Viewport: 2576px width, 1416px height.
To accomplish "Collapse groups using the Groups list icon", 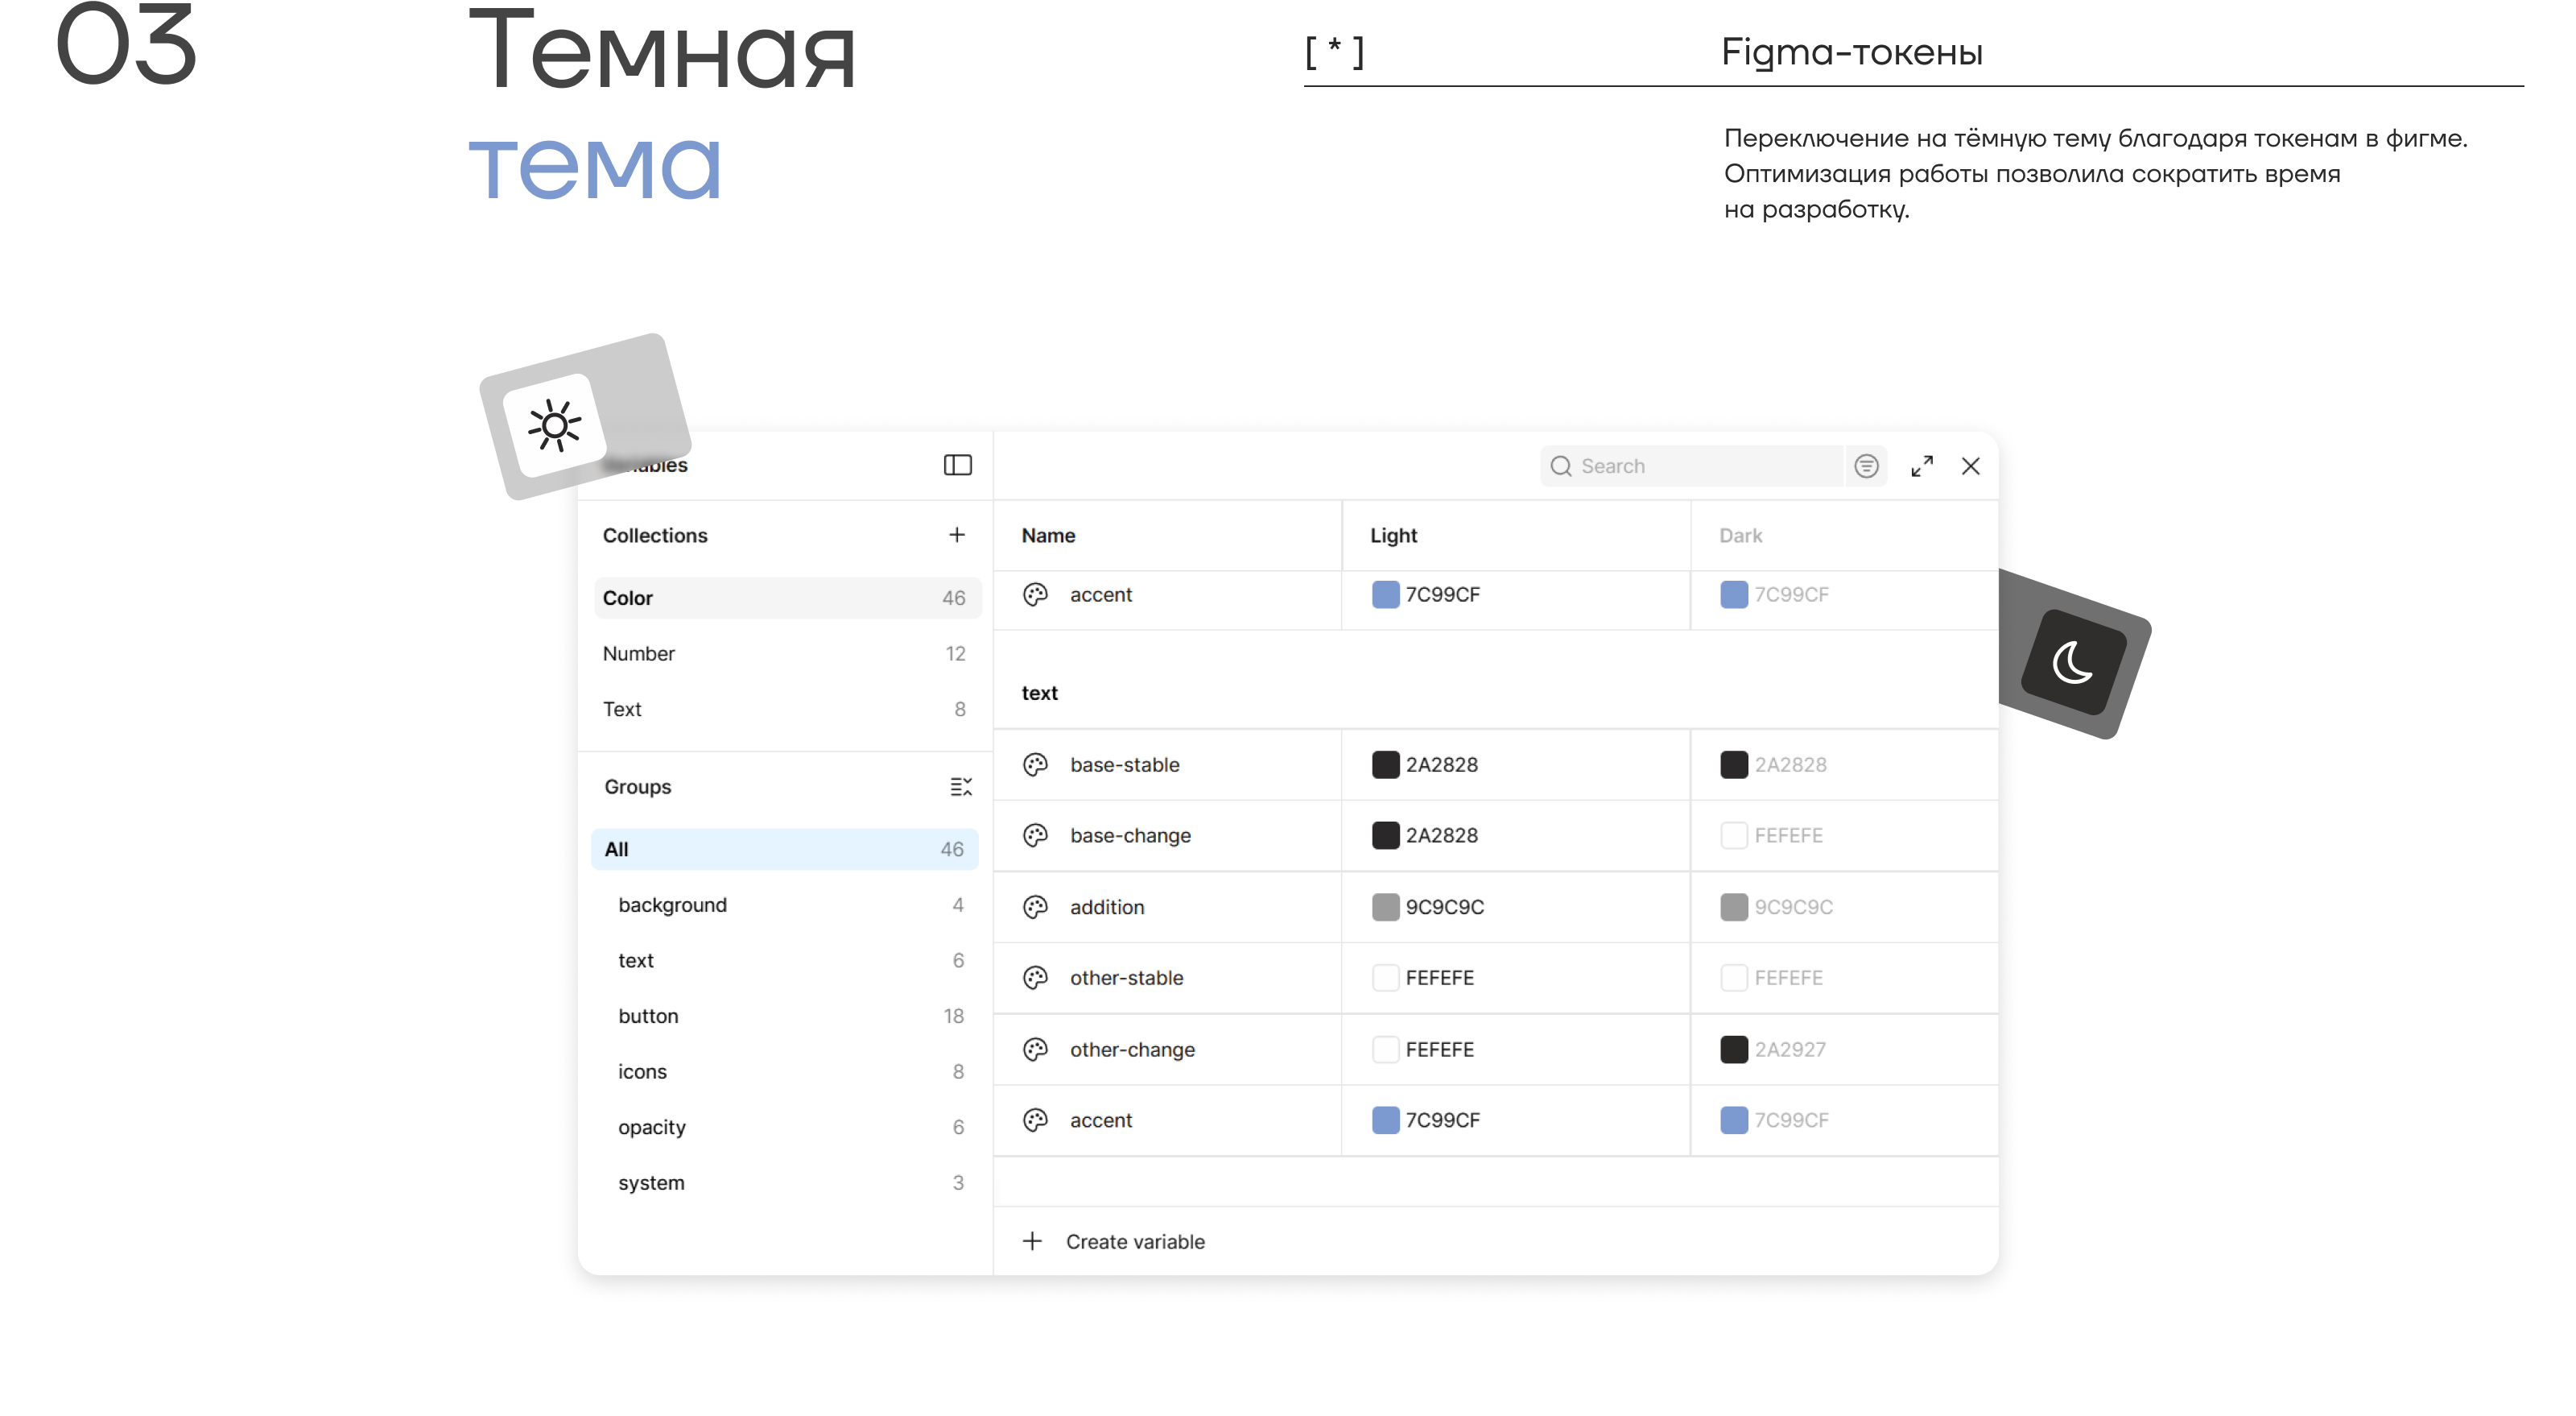I will click(960, 787).
